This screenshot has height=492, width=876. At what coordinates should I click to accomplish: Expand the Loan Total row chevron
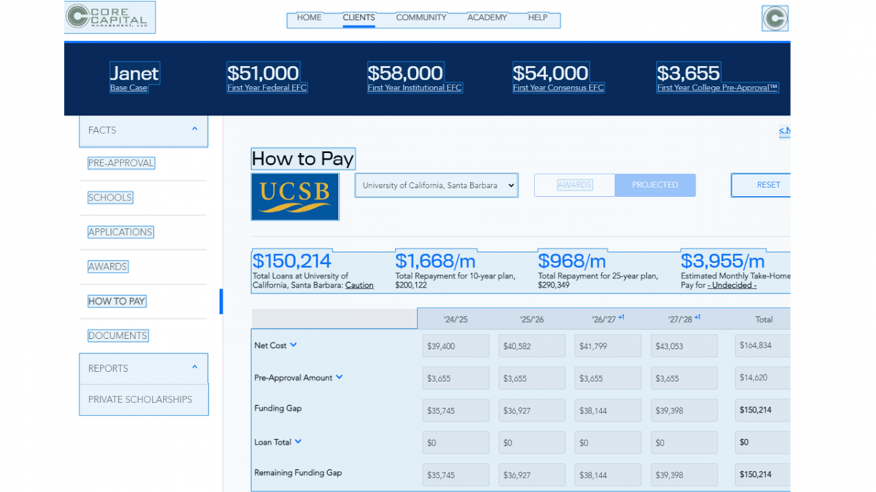pos(298,442)
